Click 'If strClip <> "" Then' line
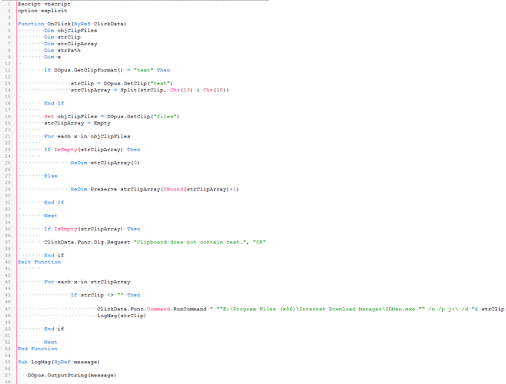The width and height of the screenshot is (506, 384). click(105, 295)
